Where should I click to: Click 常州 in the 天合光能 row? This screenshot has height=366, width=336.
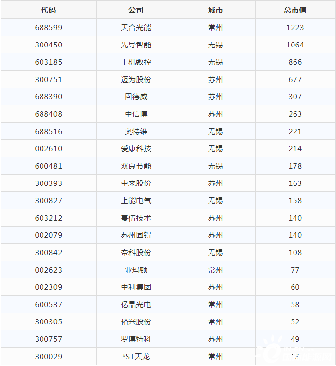point(215,28)
